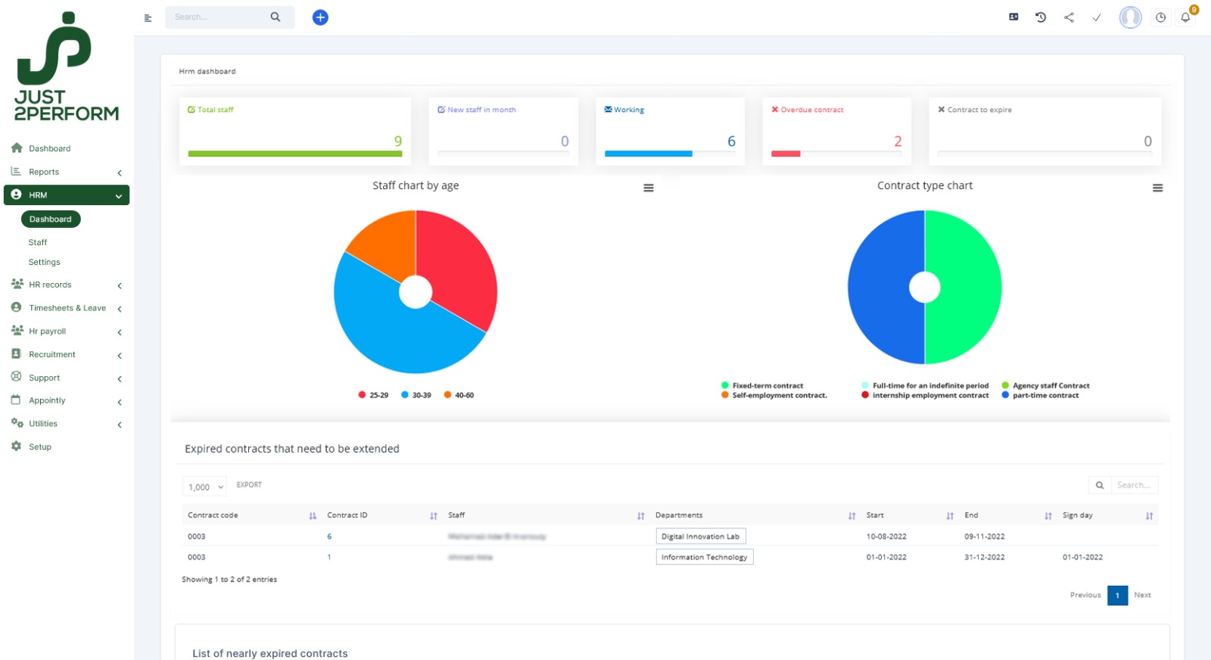The image size is (1211, 660).
Task: Expand the Support menu
Action: click(x=67, y=378)
